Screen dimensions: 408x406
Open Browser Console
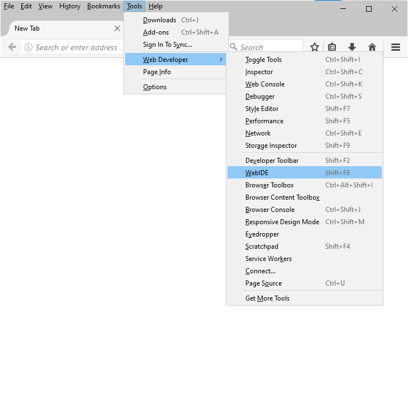(305, 210)
